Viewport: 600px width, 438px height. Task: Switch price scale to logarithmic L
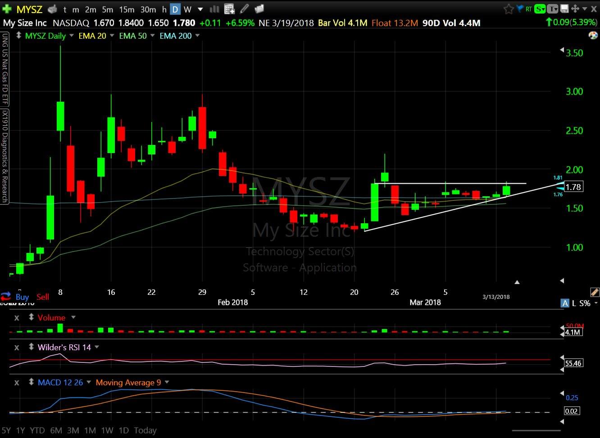coord(574,303)
